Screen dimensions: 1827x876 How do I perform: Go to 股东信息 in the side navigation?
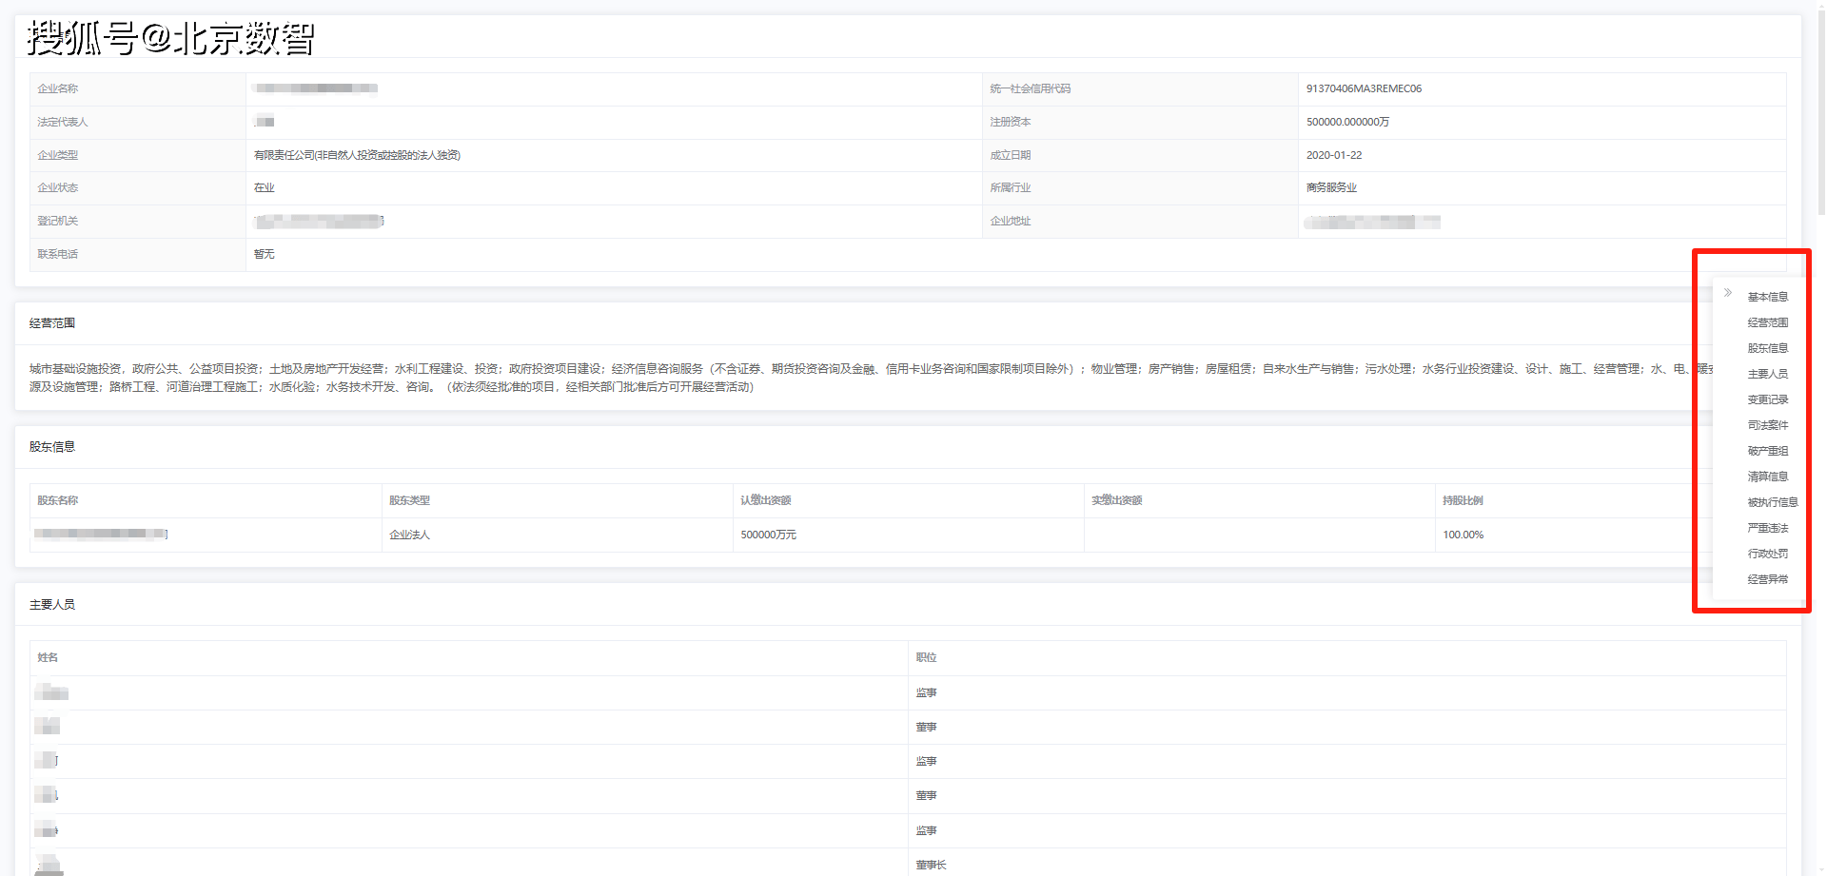click(1767, 348)
